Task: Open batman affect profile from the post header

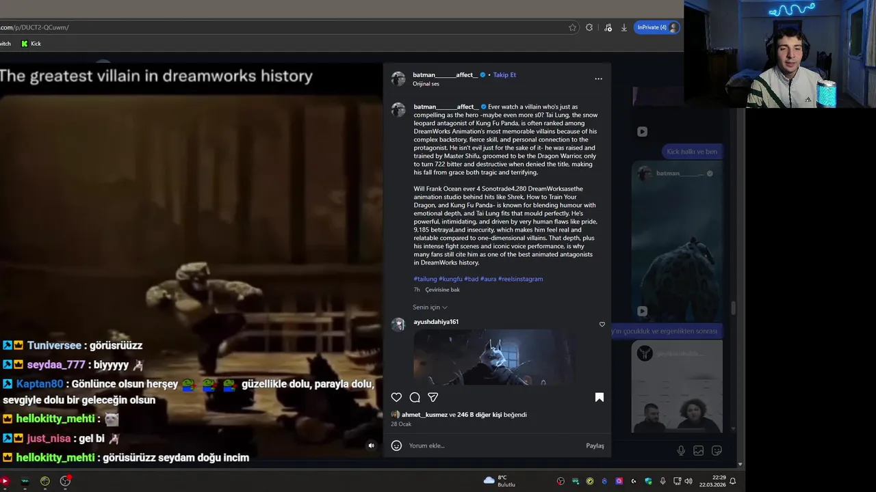Action: [445, 74]
